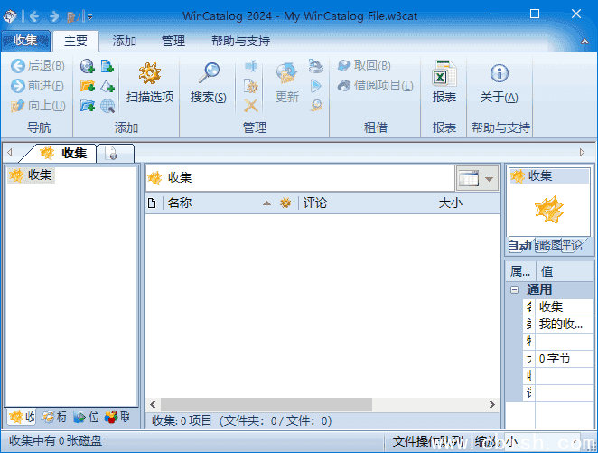This screenshot has width=598, height=453.
Task: Click the view mode table icon
Action: pyautogui.click(x=469, y=178)
